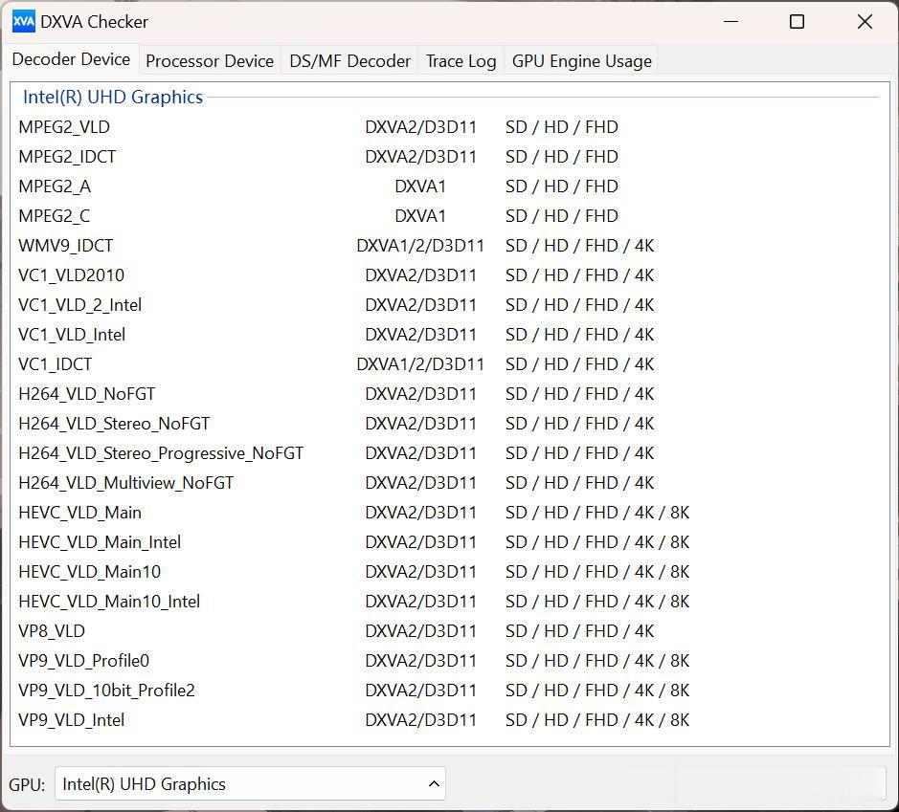899x812 pixels.
Task: Click DXVA1/2/D3D11 value in VC1_IDCT row
Action: [x=420, y=364]
